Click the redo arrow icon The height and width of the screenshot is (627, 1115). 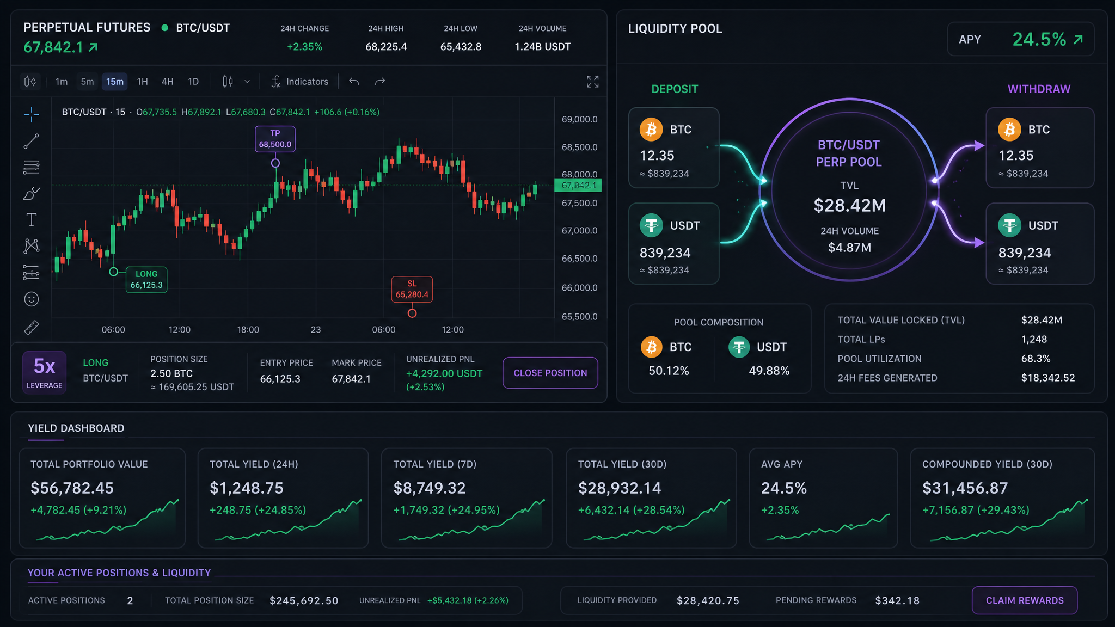(x=380, y=82)
